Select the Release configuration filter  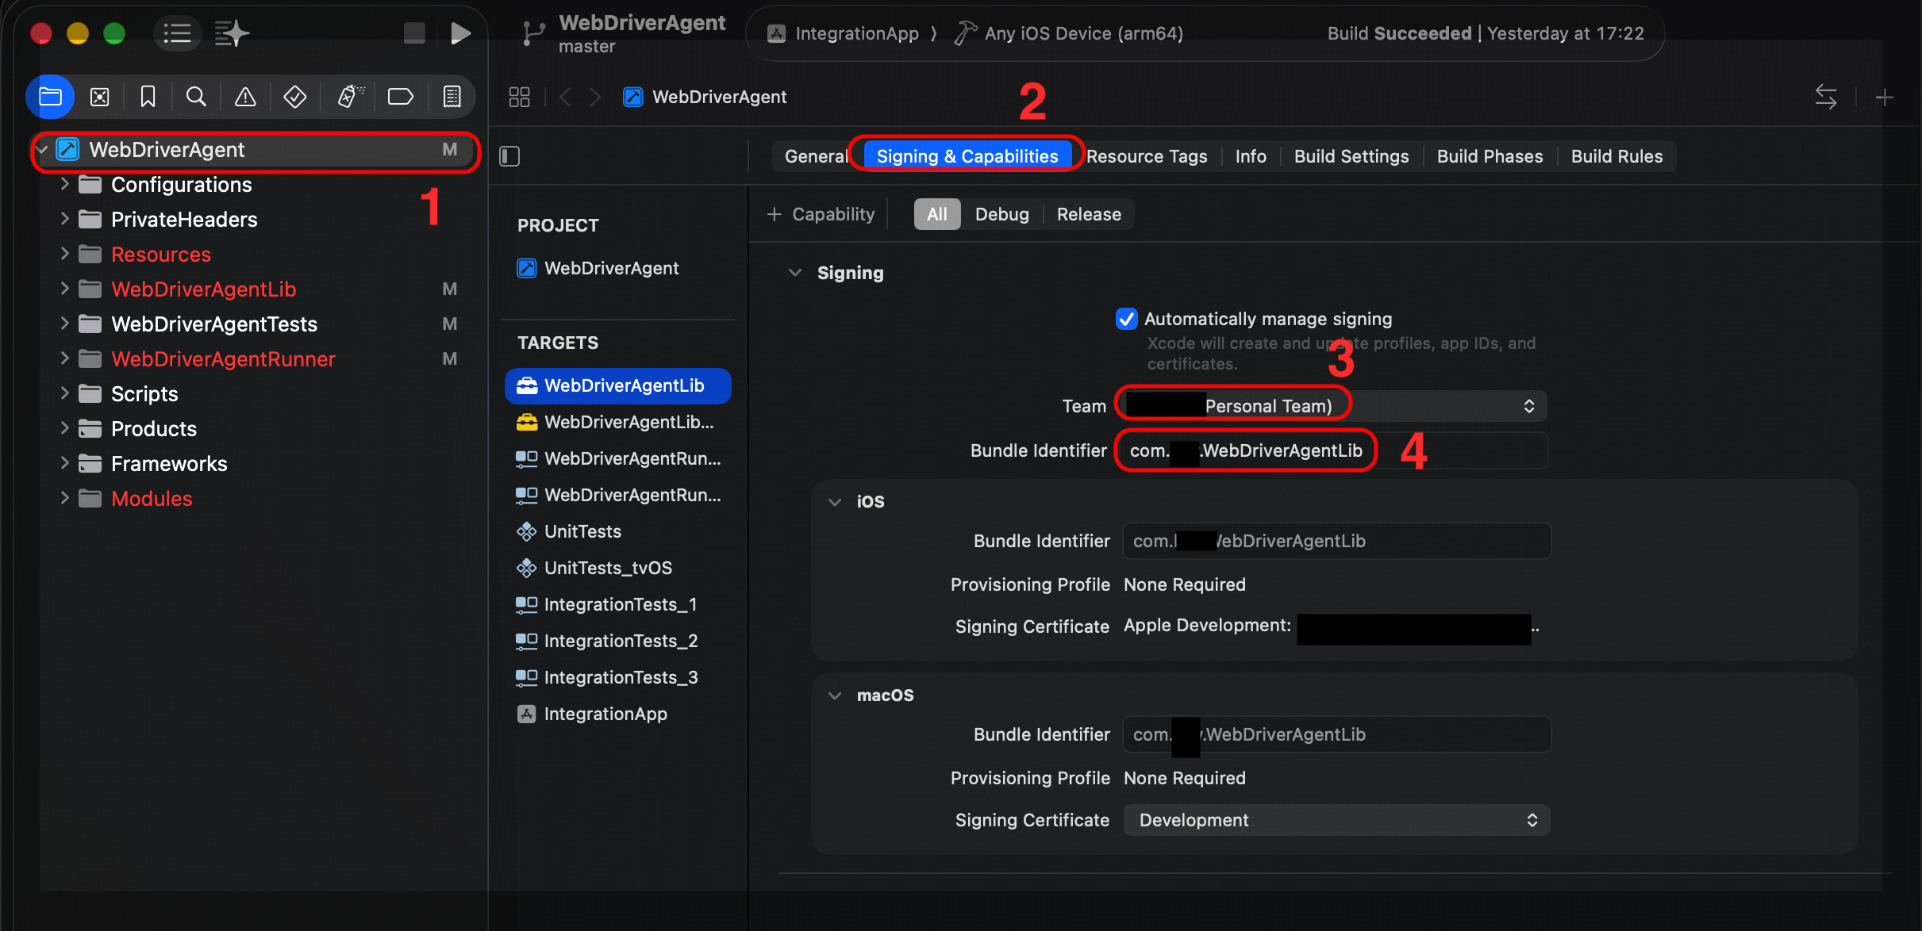click(1089, 214)
